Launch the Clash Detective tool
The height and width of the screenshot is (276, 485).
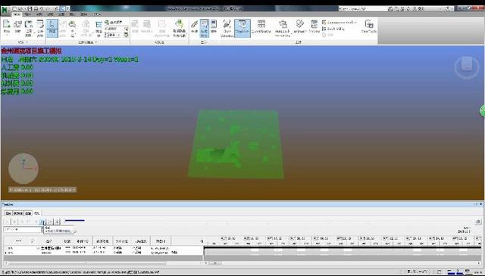coord(227,28)
